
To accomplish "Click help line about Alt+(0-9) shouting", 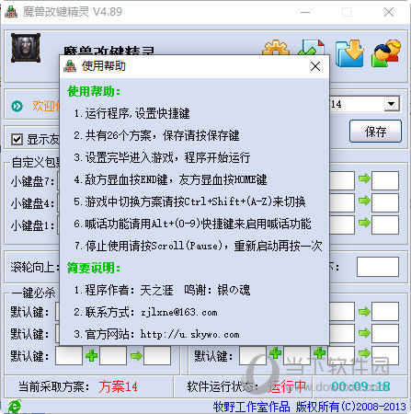I will [x=192, y=224].
